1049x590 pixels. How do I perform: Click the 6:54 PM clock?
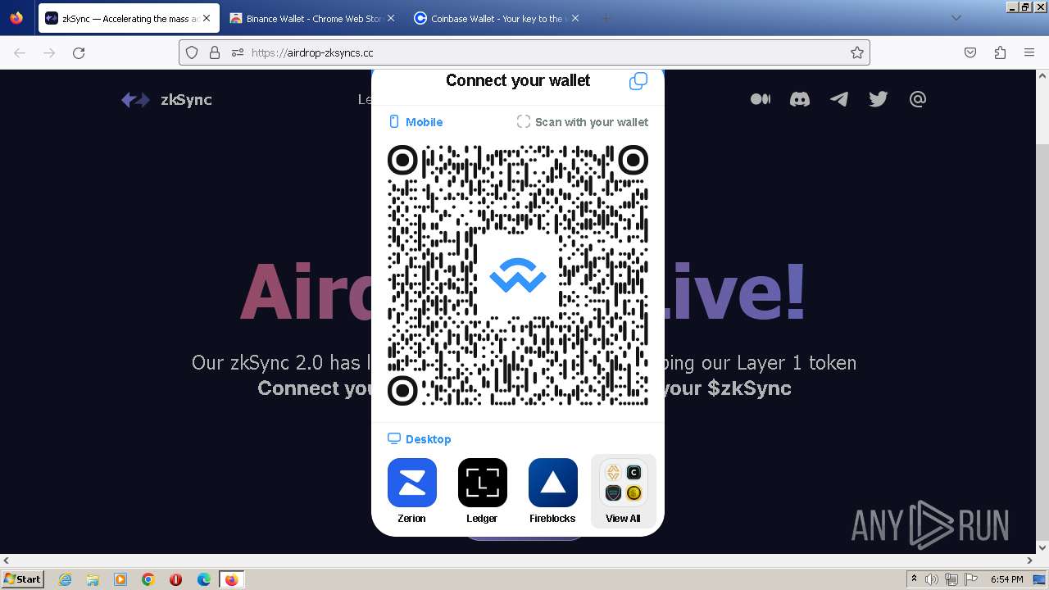click(x=1007, y=579)
